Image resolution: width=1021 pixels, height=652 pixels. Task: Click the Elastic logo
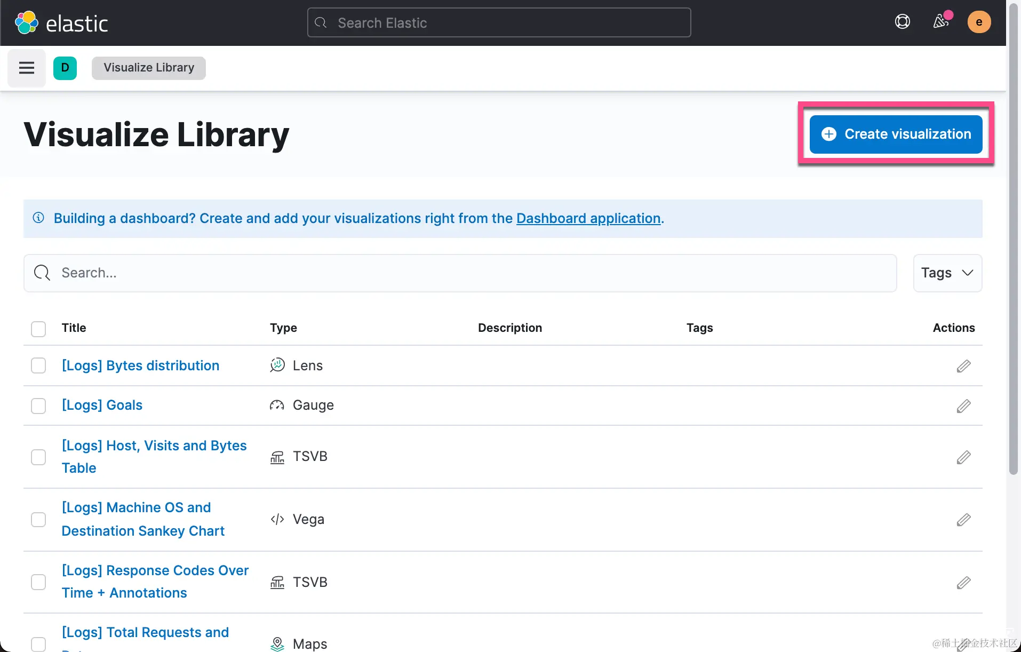point(61,22)
